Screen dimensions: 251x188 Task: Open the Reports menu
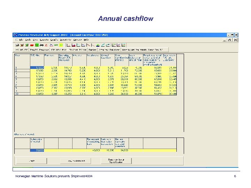point(44,40)
